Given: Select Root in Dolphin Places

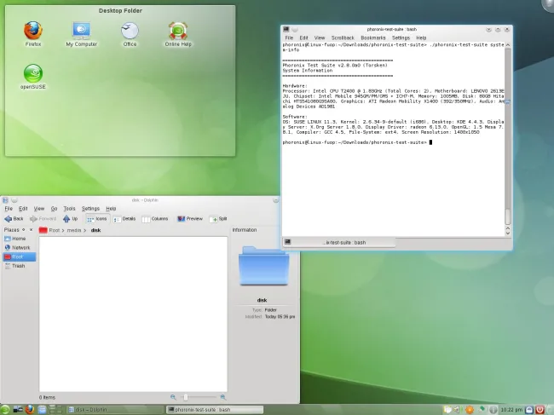Looking at the screenshot, I should coord(20,256).
